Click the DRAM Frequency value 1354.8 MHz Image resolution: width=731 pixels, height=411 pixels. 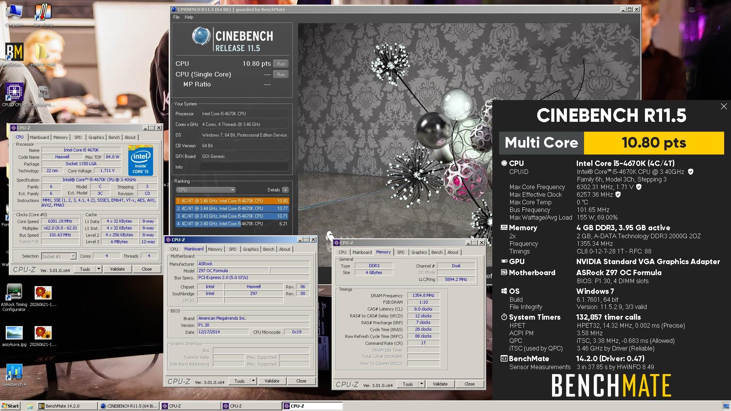(423, 296)
